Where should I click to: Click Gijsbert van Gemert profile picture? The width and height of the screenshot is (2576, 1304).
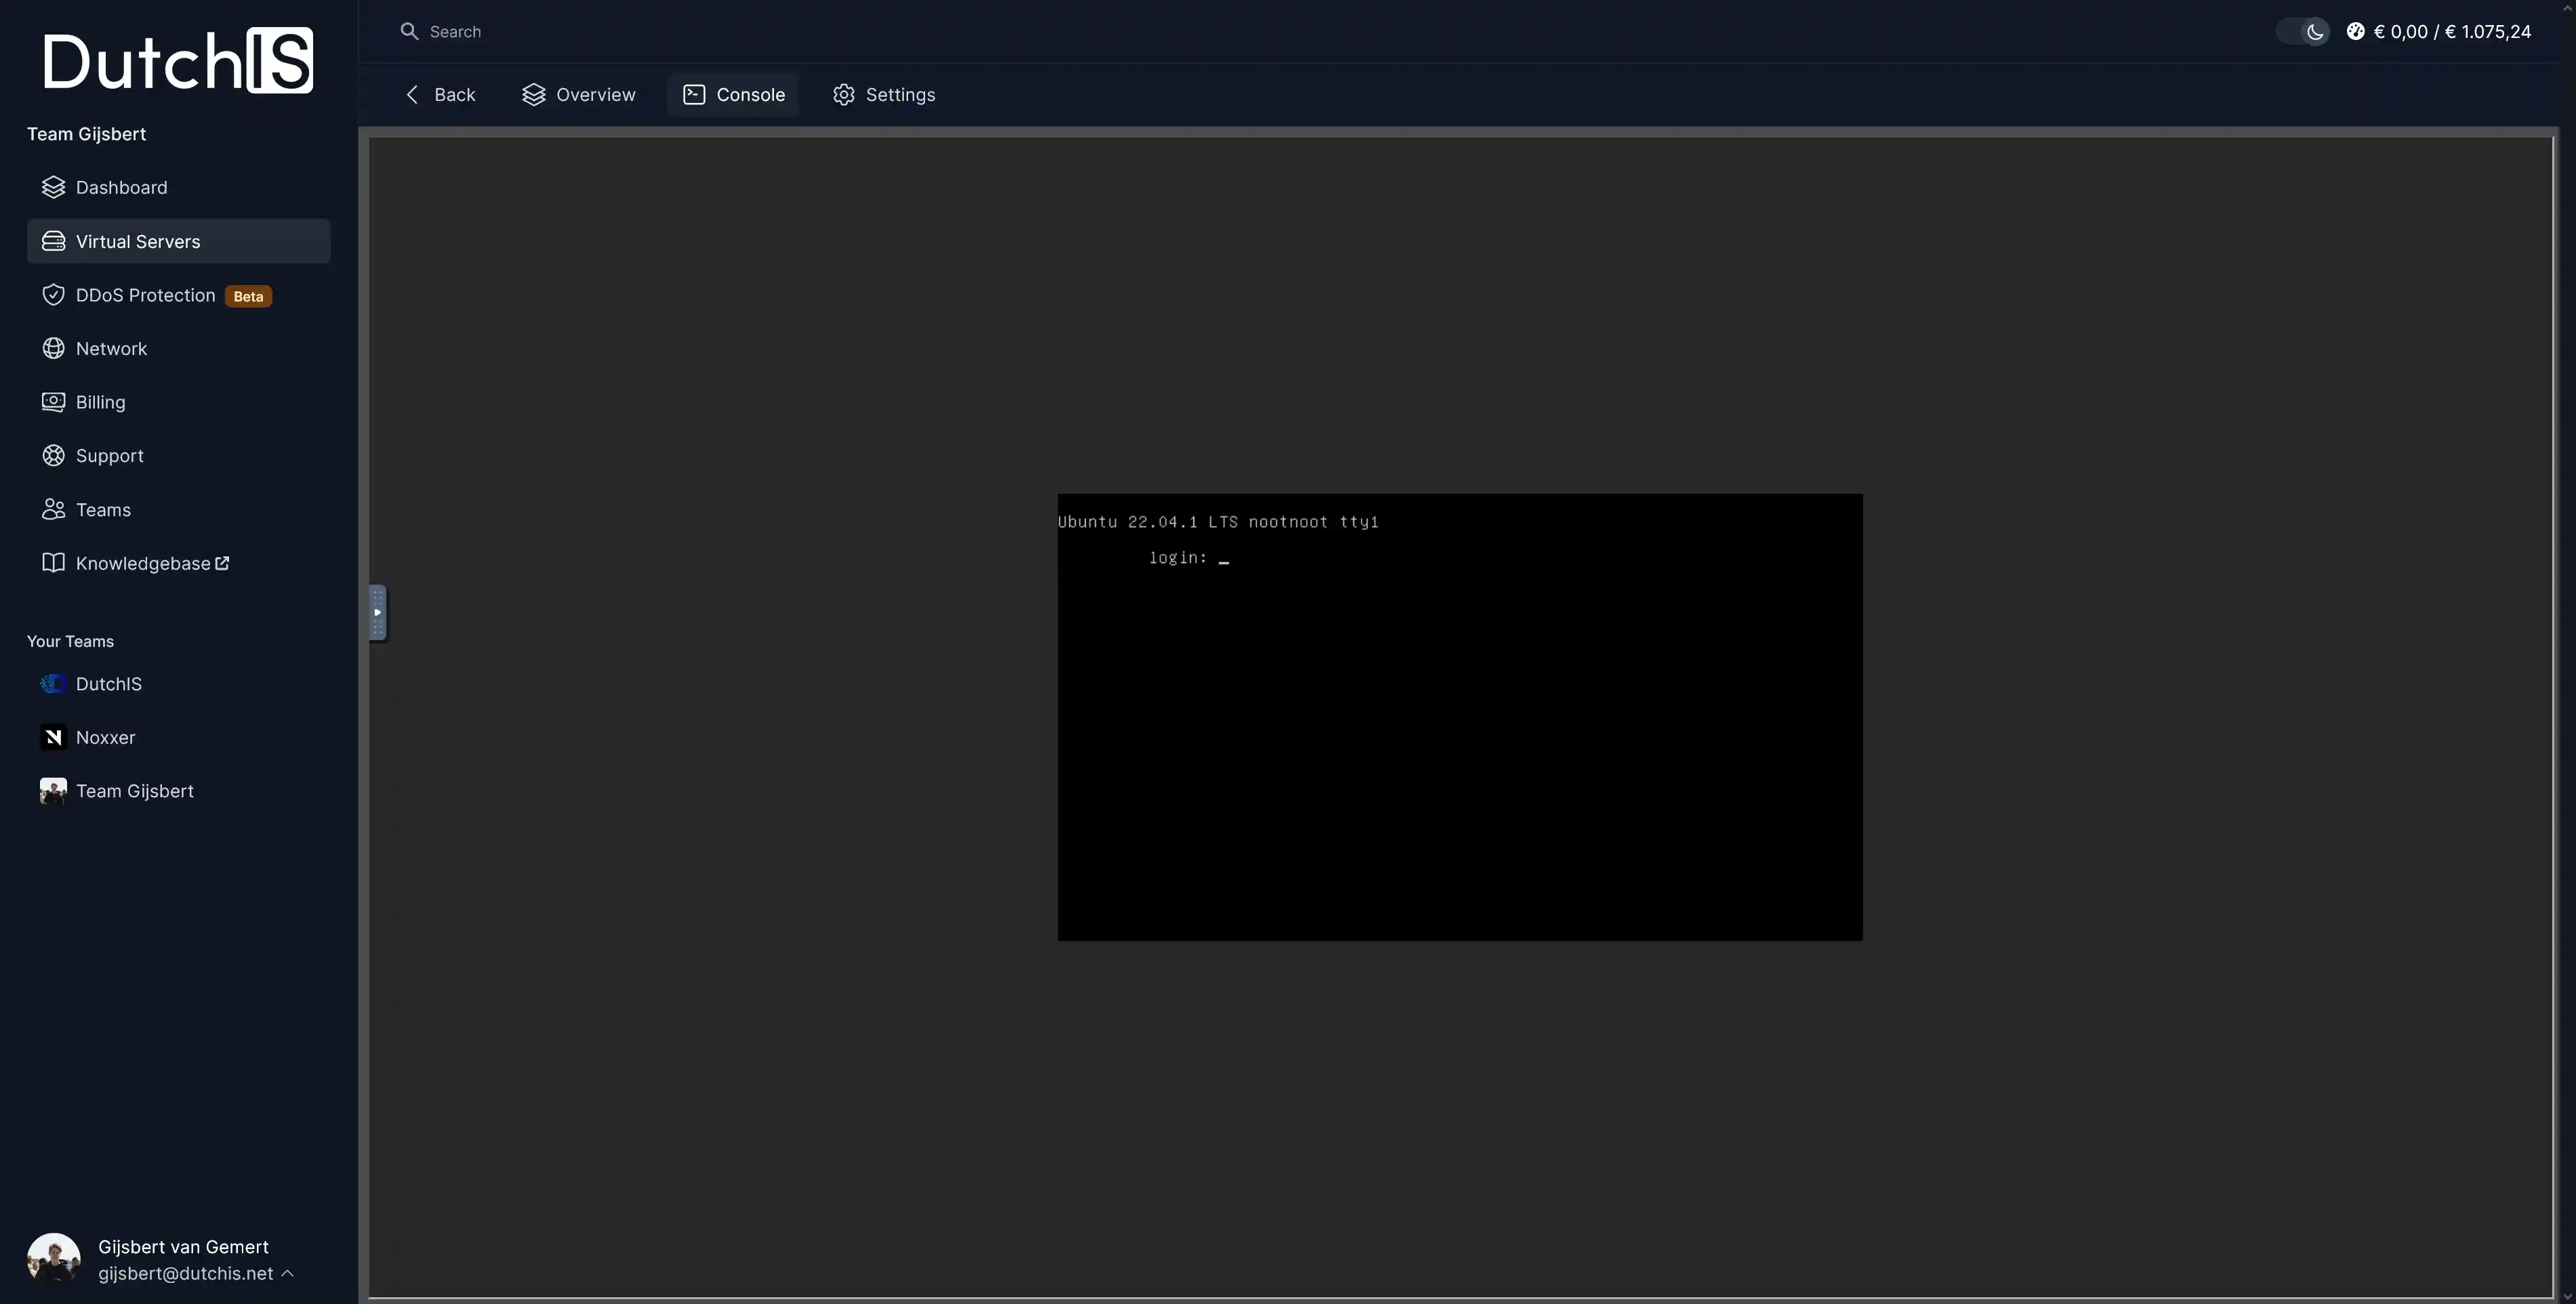point(54,1259)
